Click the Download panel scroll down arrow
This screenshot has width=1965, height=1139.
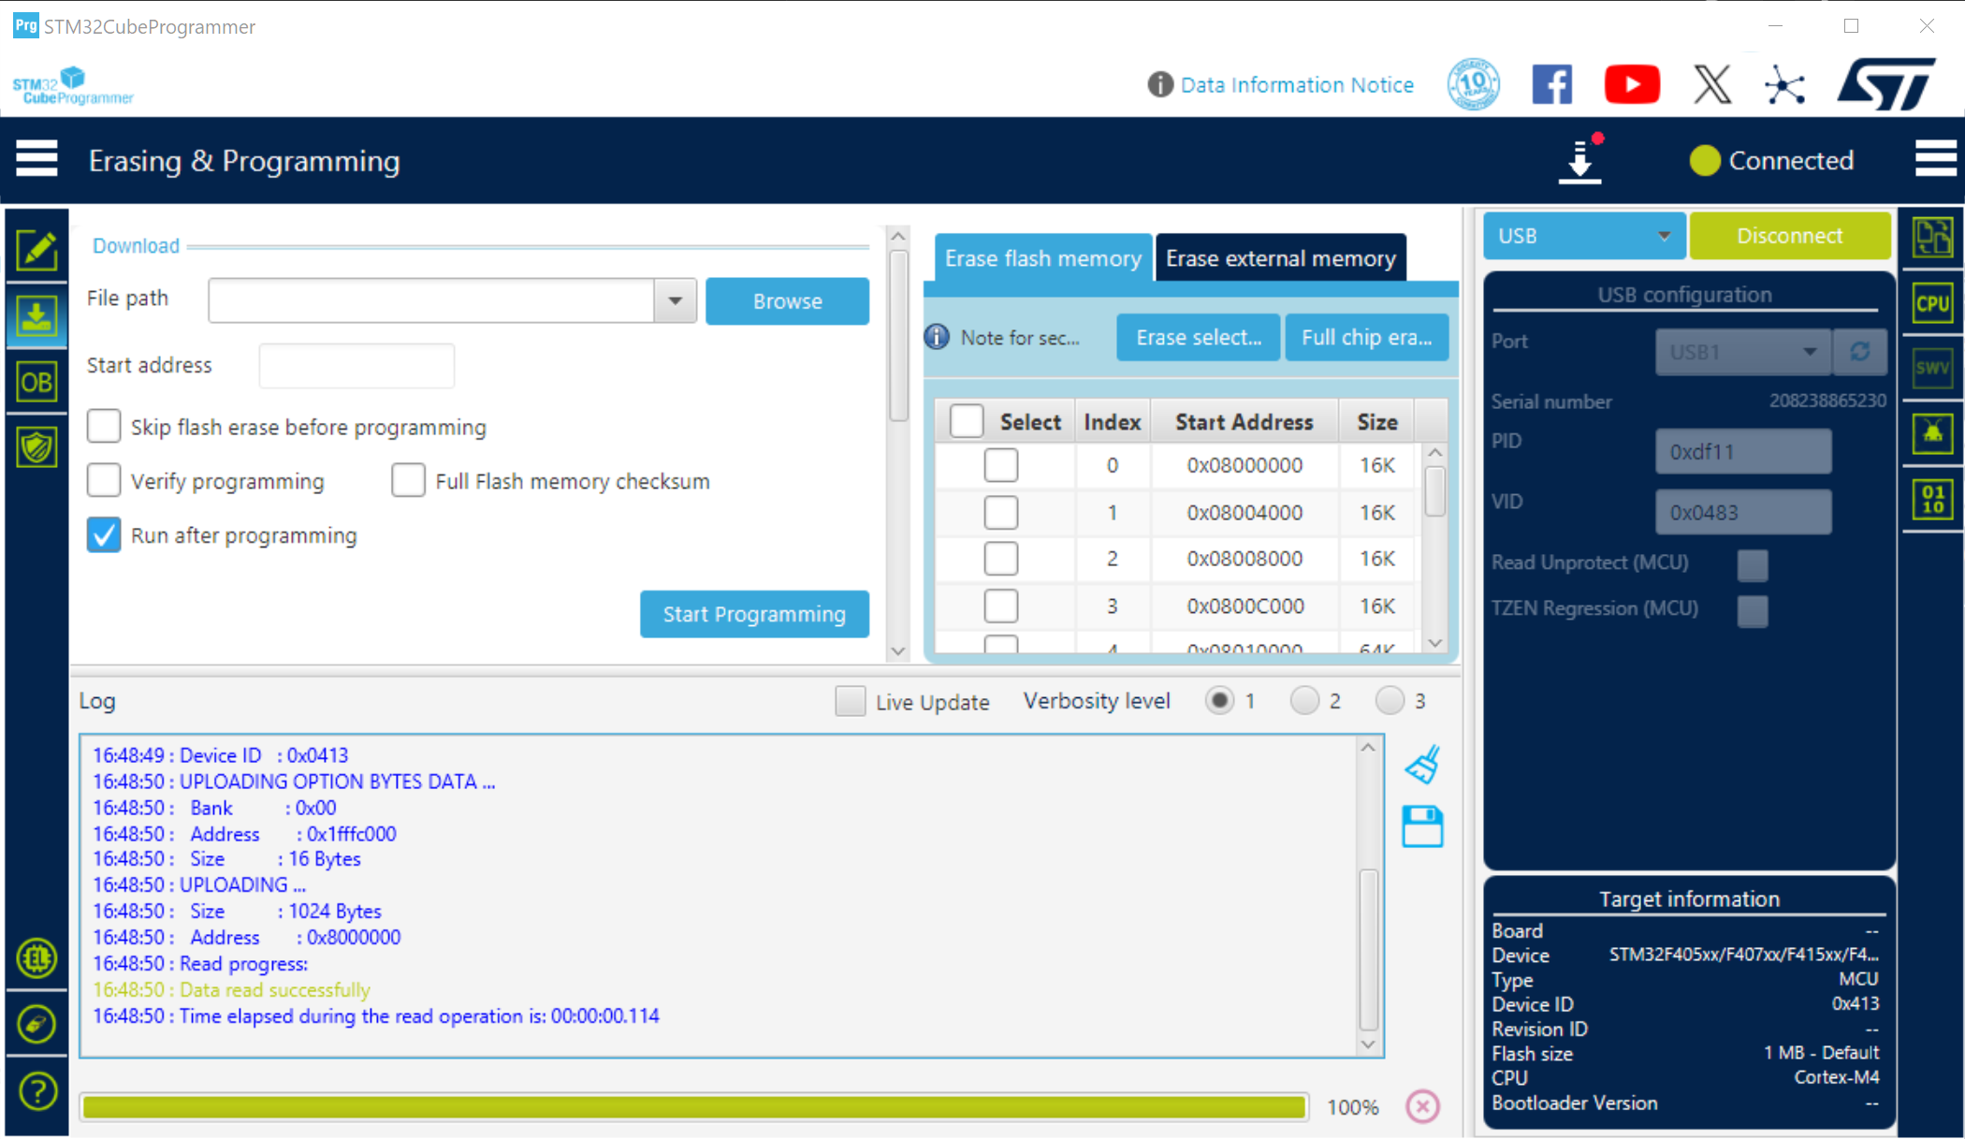(x=898, y=650)
